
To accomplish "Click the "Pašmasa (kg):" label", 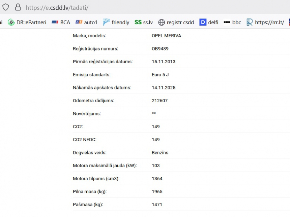I will point(88,205).
